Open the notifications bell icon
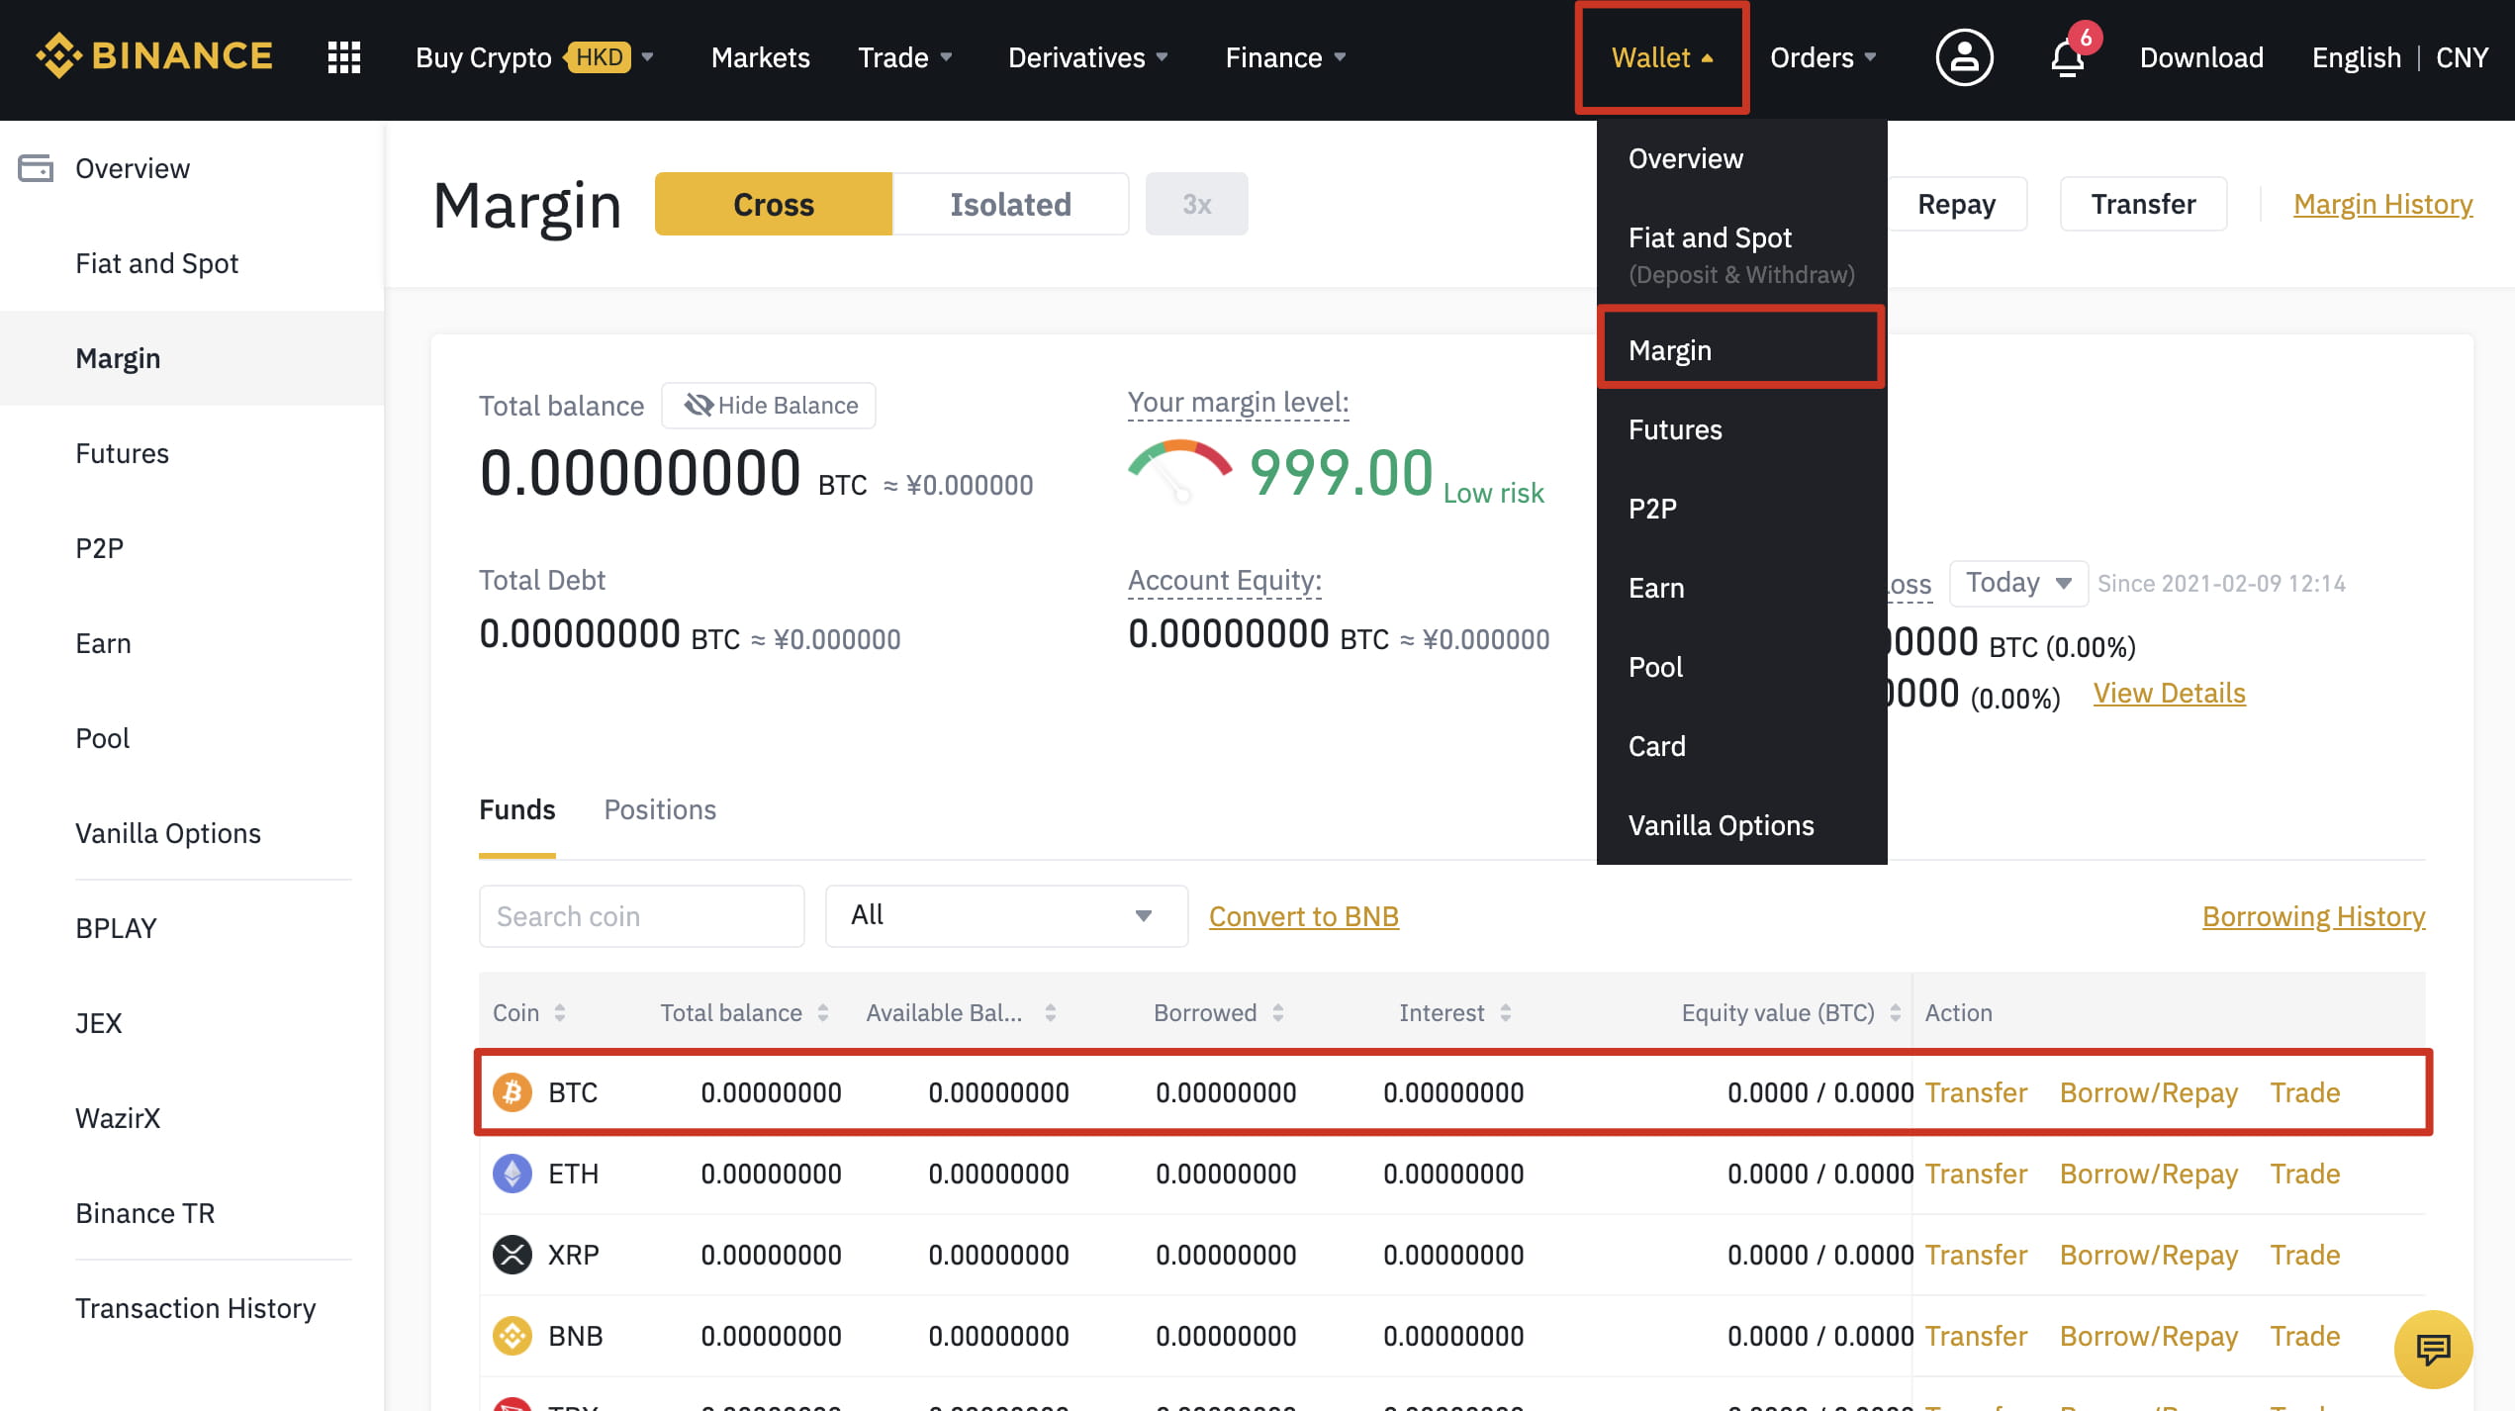Image resolution: width=2515 pixels, height=1411 pixels. (x=2068, y=58)
